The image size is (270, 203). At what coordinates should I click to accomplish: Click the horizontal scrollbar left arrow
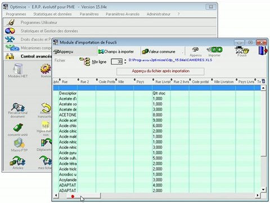[56, 196]
